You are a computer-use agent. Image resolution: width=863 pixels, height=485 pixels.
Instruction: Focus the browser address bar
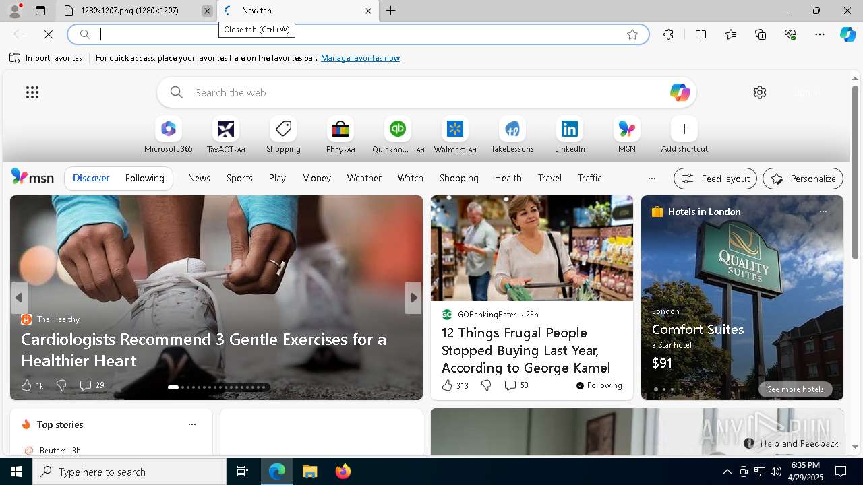(x=357, y=34)
